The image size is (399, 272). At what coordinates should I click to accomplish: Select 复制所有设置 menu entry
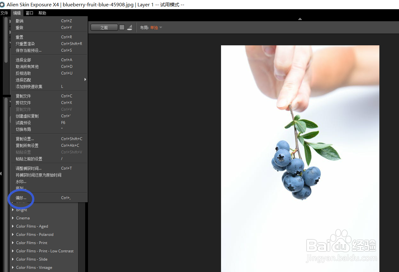(49, 146)
